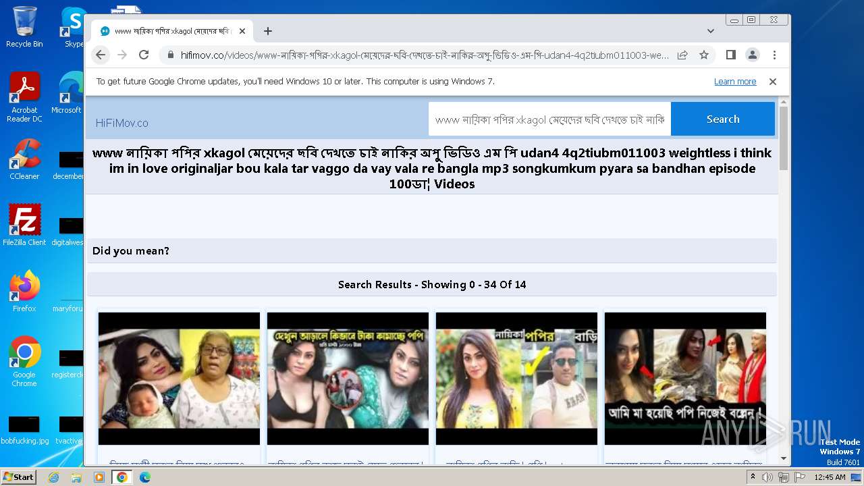Click the Search Results showing count text
Image resolution: width=864 pixels, height=486 pixels.
coord(432,285)
